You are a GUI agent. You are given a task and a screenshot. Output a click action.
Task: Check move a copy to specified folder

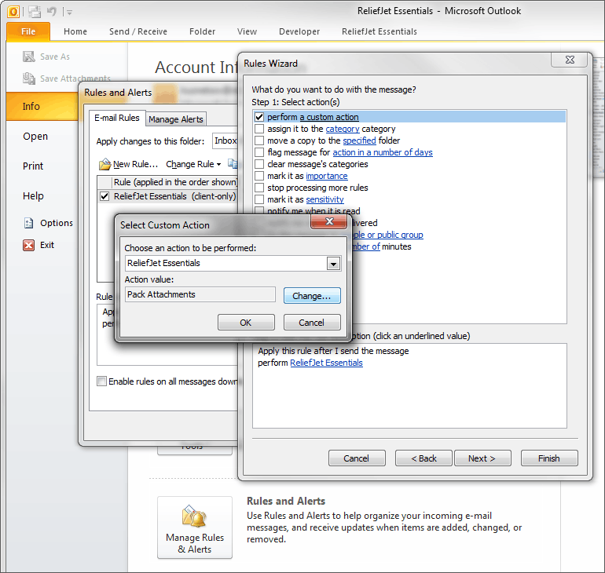[259, 141]
